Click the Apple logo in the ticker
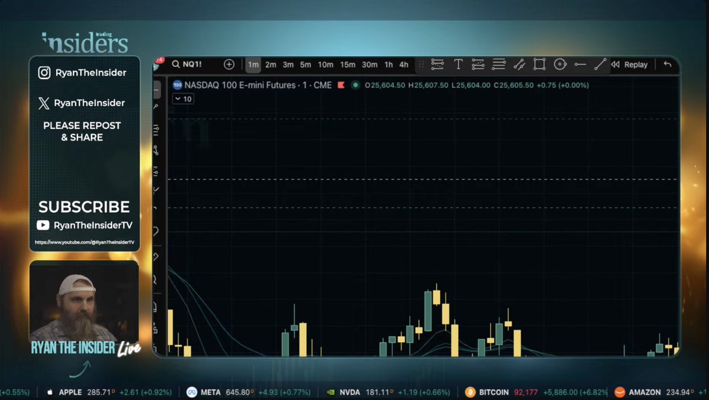Screen dimensions: 709x400 [50, 392]
